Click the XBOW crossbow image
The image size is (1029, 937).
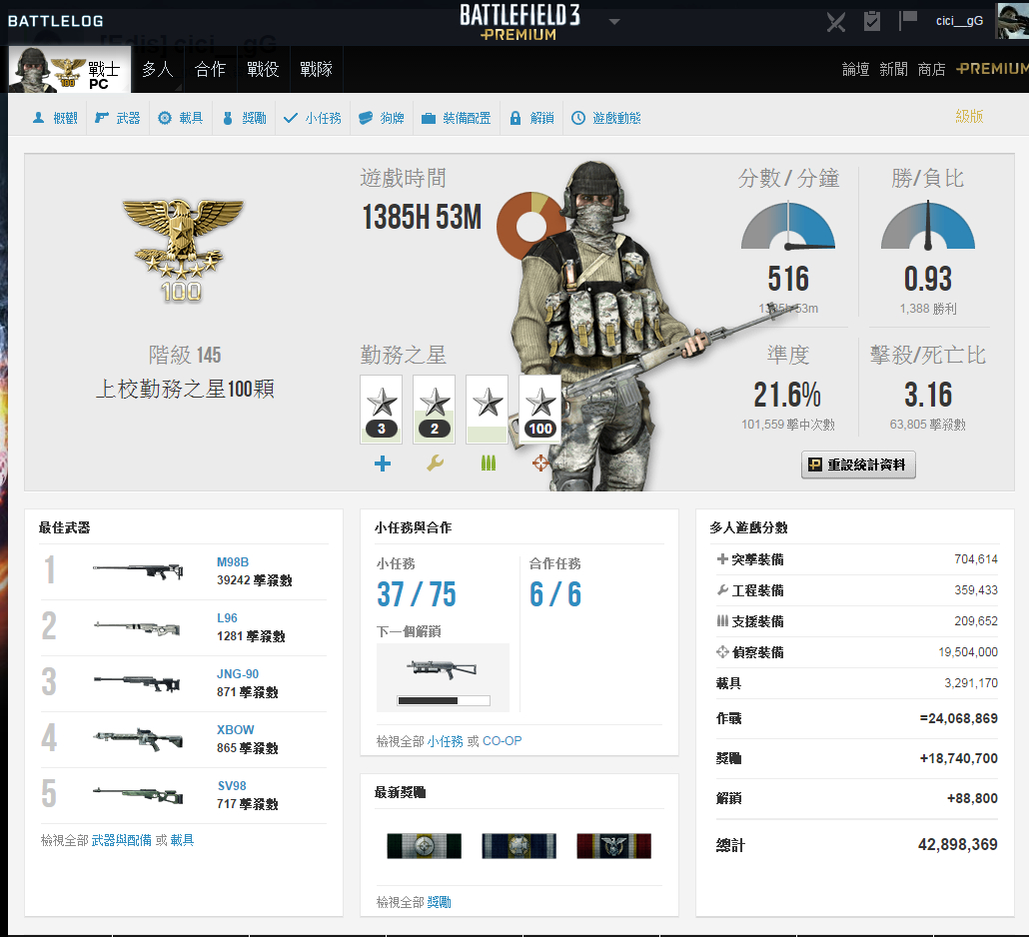[138, 739]
